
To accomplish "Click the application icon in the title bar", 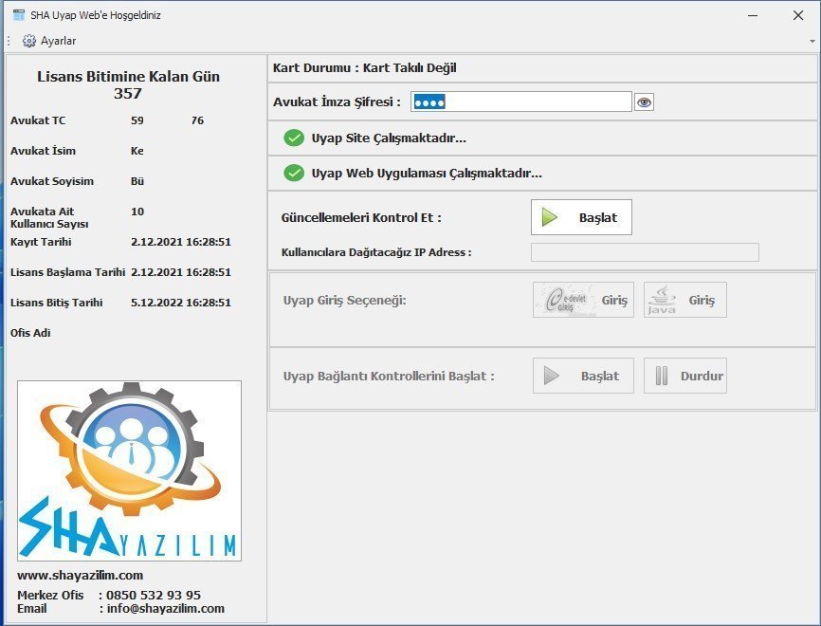I will click(x=18, y=15).
